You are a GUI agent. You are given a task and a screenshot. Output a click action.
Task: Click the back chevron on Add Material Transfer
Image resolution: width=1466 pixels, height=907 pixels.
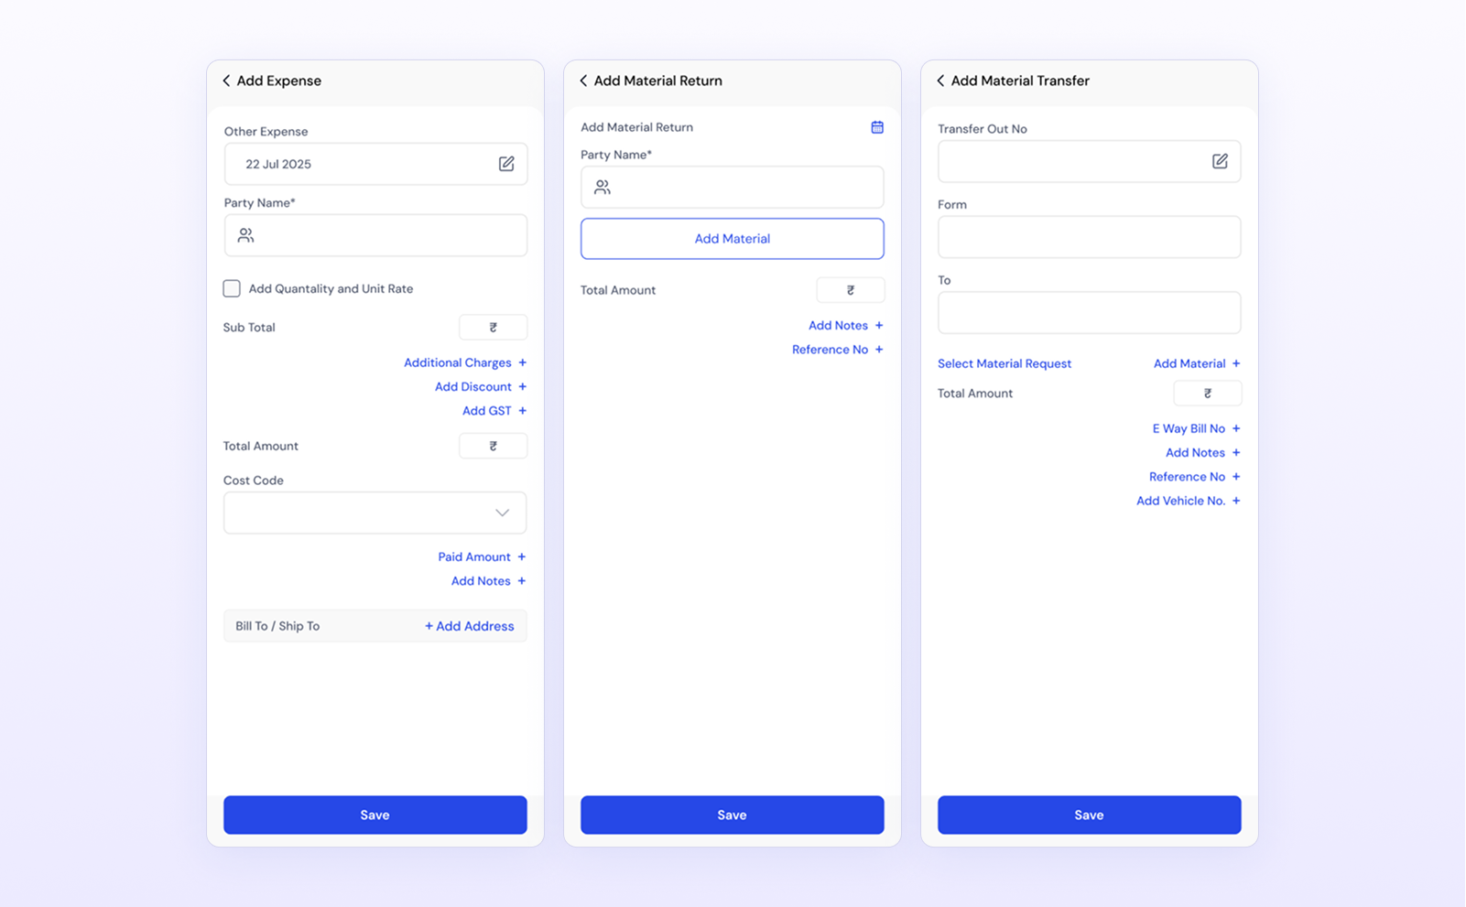(x=940, y=81)
